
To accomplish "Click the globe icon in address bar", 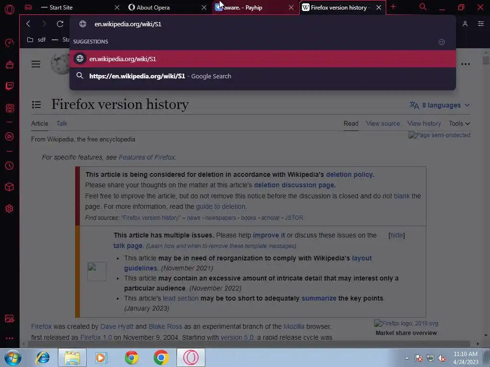I will point(82,24).
